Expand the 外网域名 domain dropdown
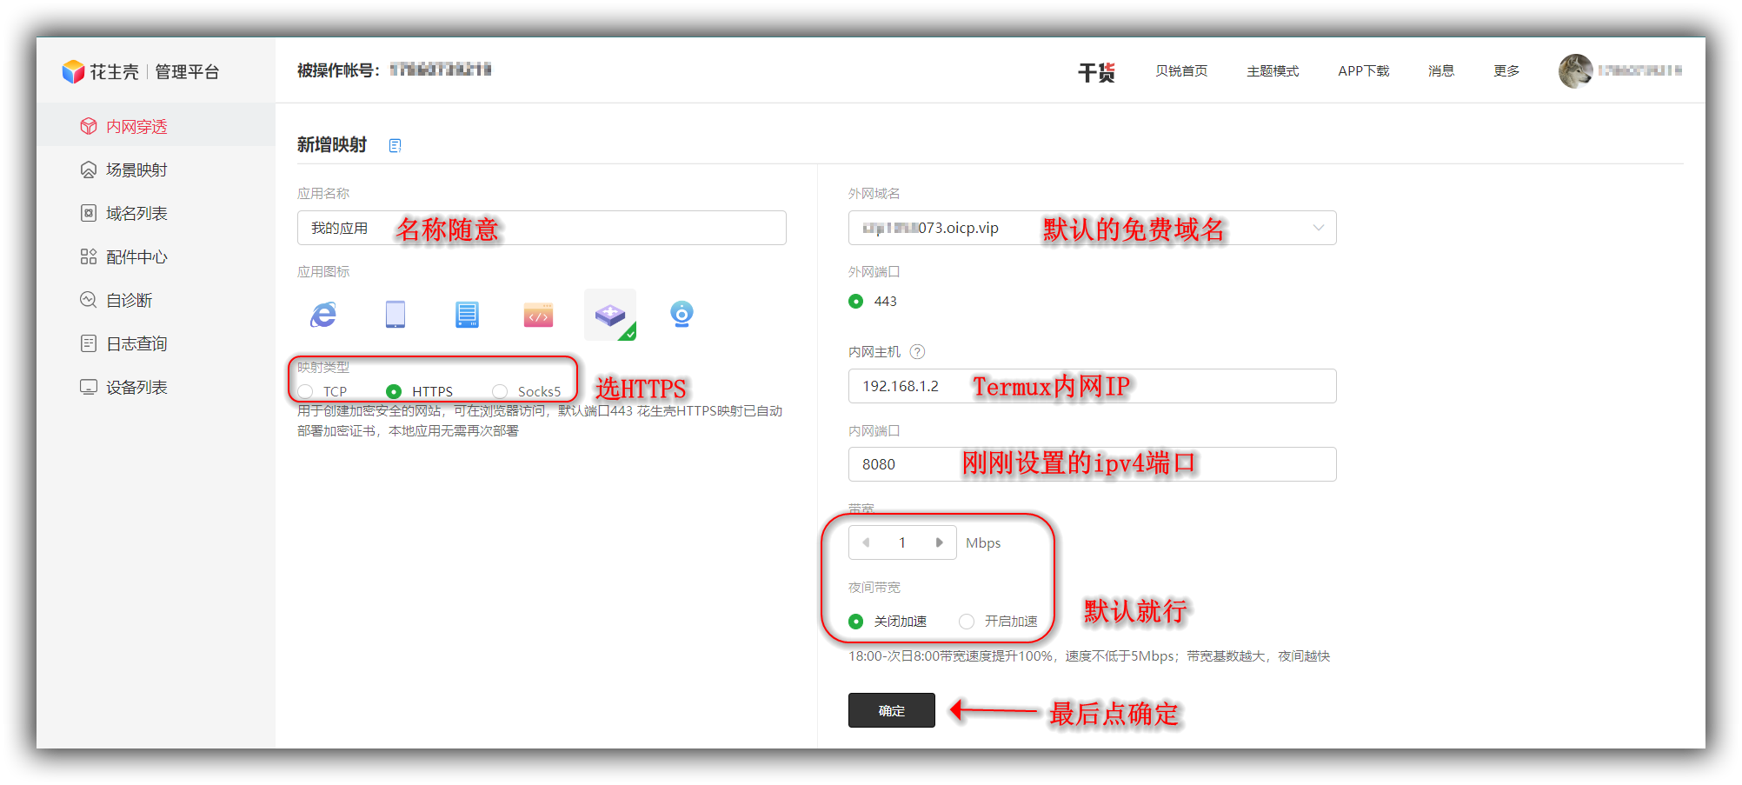1742x785 pixels. pyautogui.click(x=1318, y=228)
